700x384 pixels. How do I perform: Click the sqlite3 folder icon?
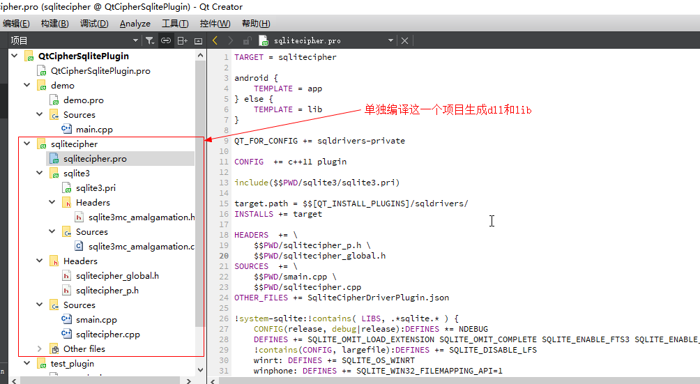[x=54, y=174]
